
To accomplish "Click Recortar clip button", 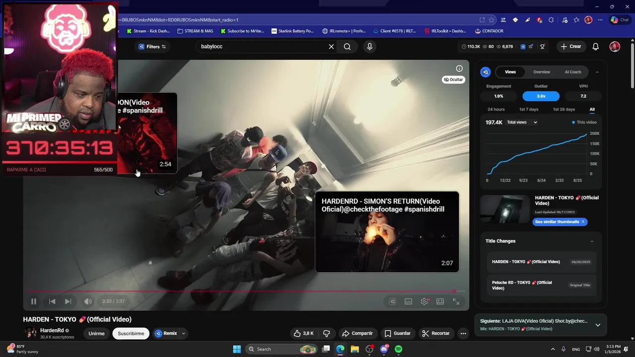I will click(436, 333).
